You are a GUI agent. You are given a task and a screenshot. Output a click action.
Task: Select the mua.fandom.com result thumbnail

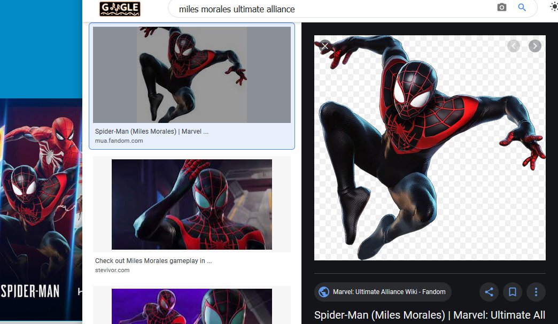[192, 75]
